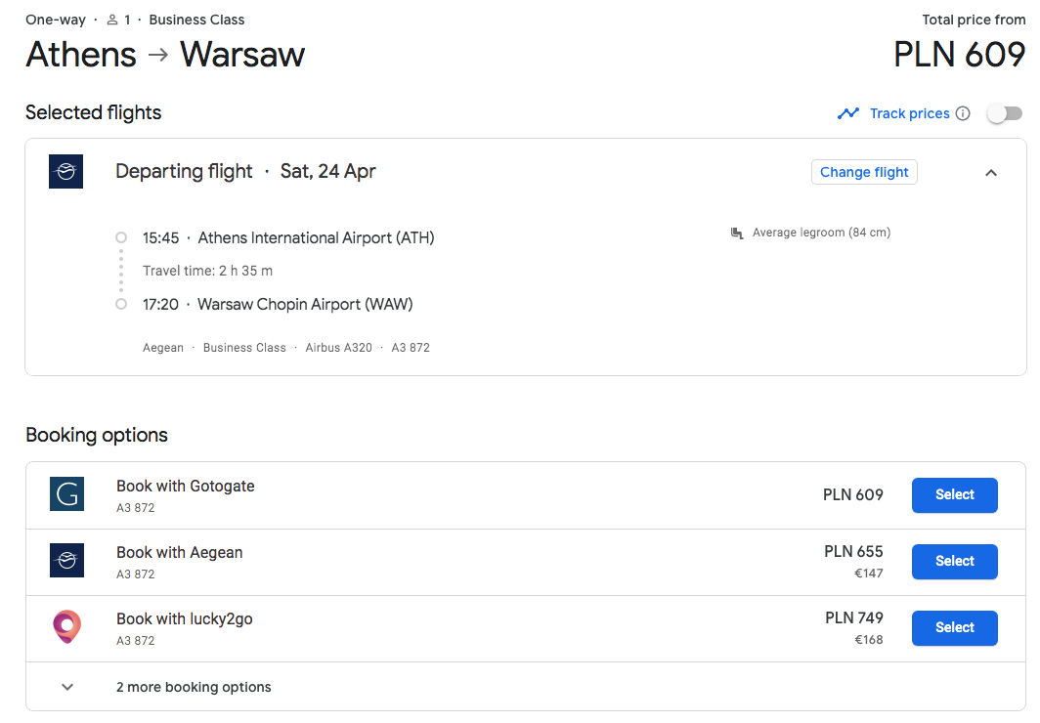The width and height of the screenshot is (1040, 723).
Task: Click the Aegean airline logo in departing flight
Action: pyautogui.click(x=65, y=172)
